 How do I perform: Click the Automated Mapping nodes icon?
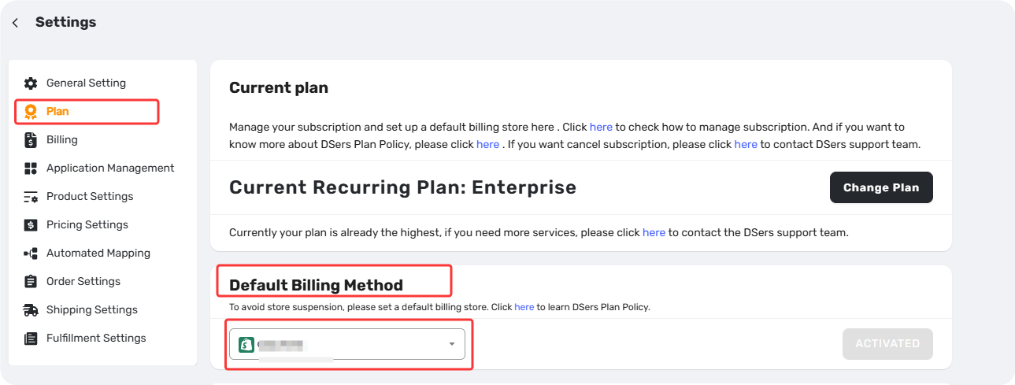(31, 254)
